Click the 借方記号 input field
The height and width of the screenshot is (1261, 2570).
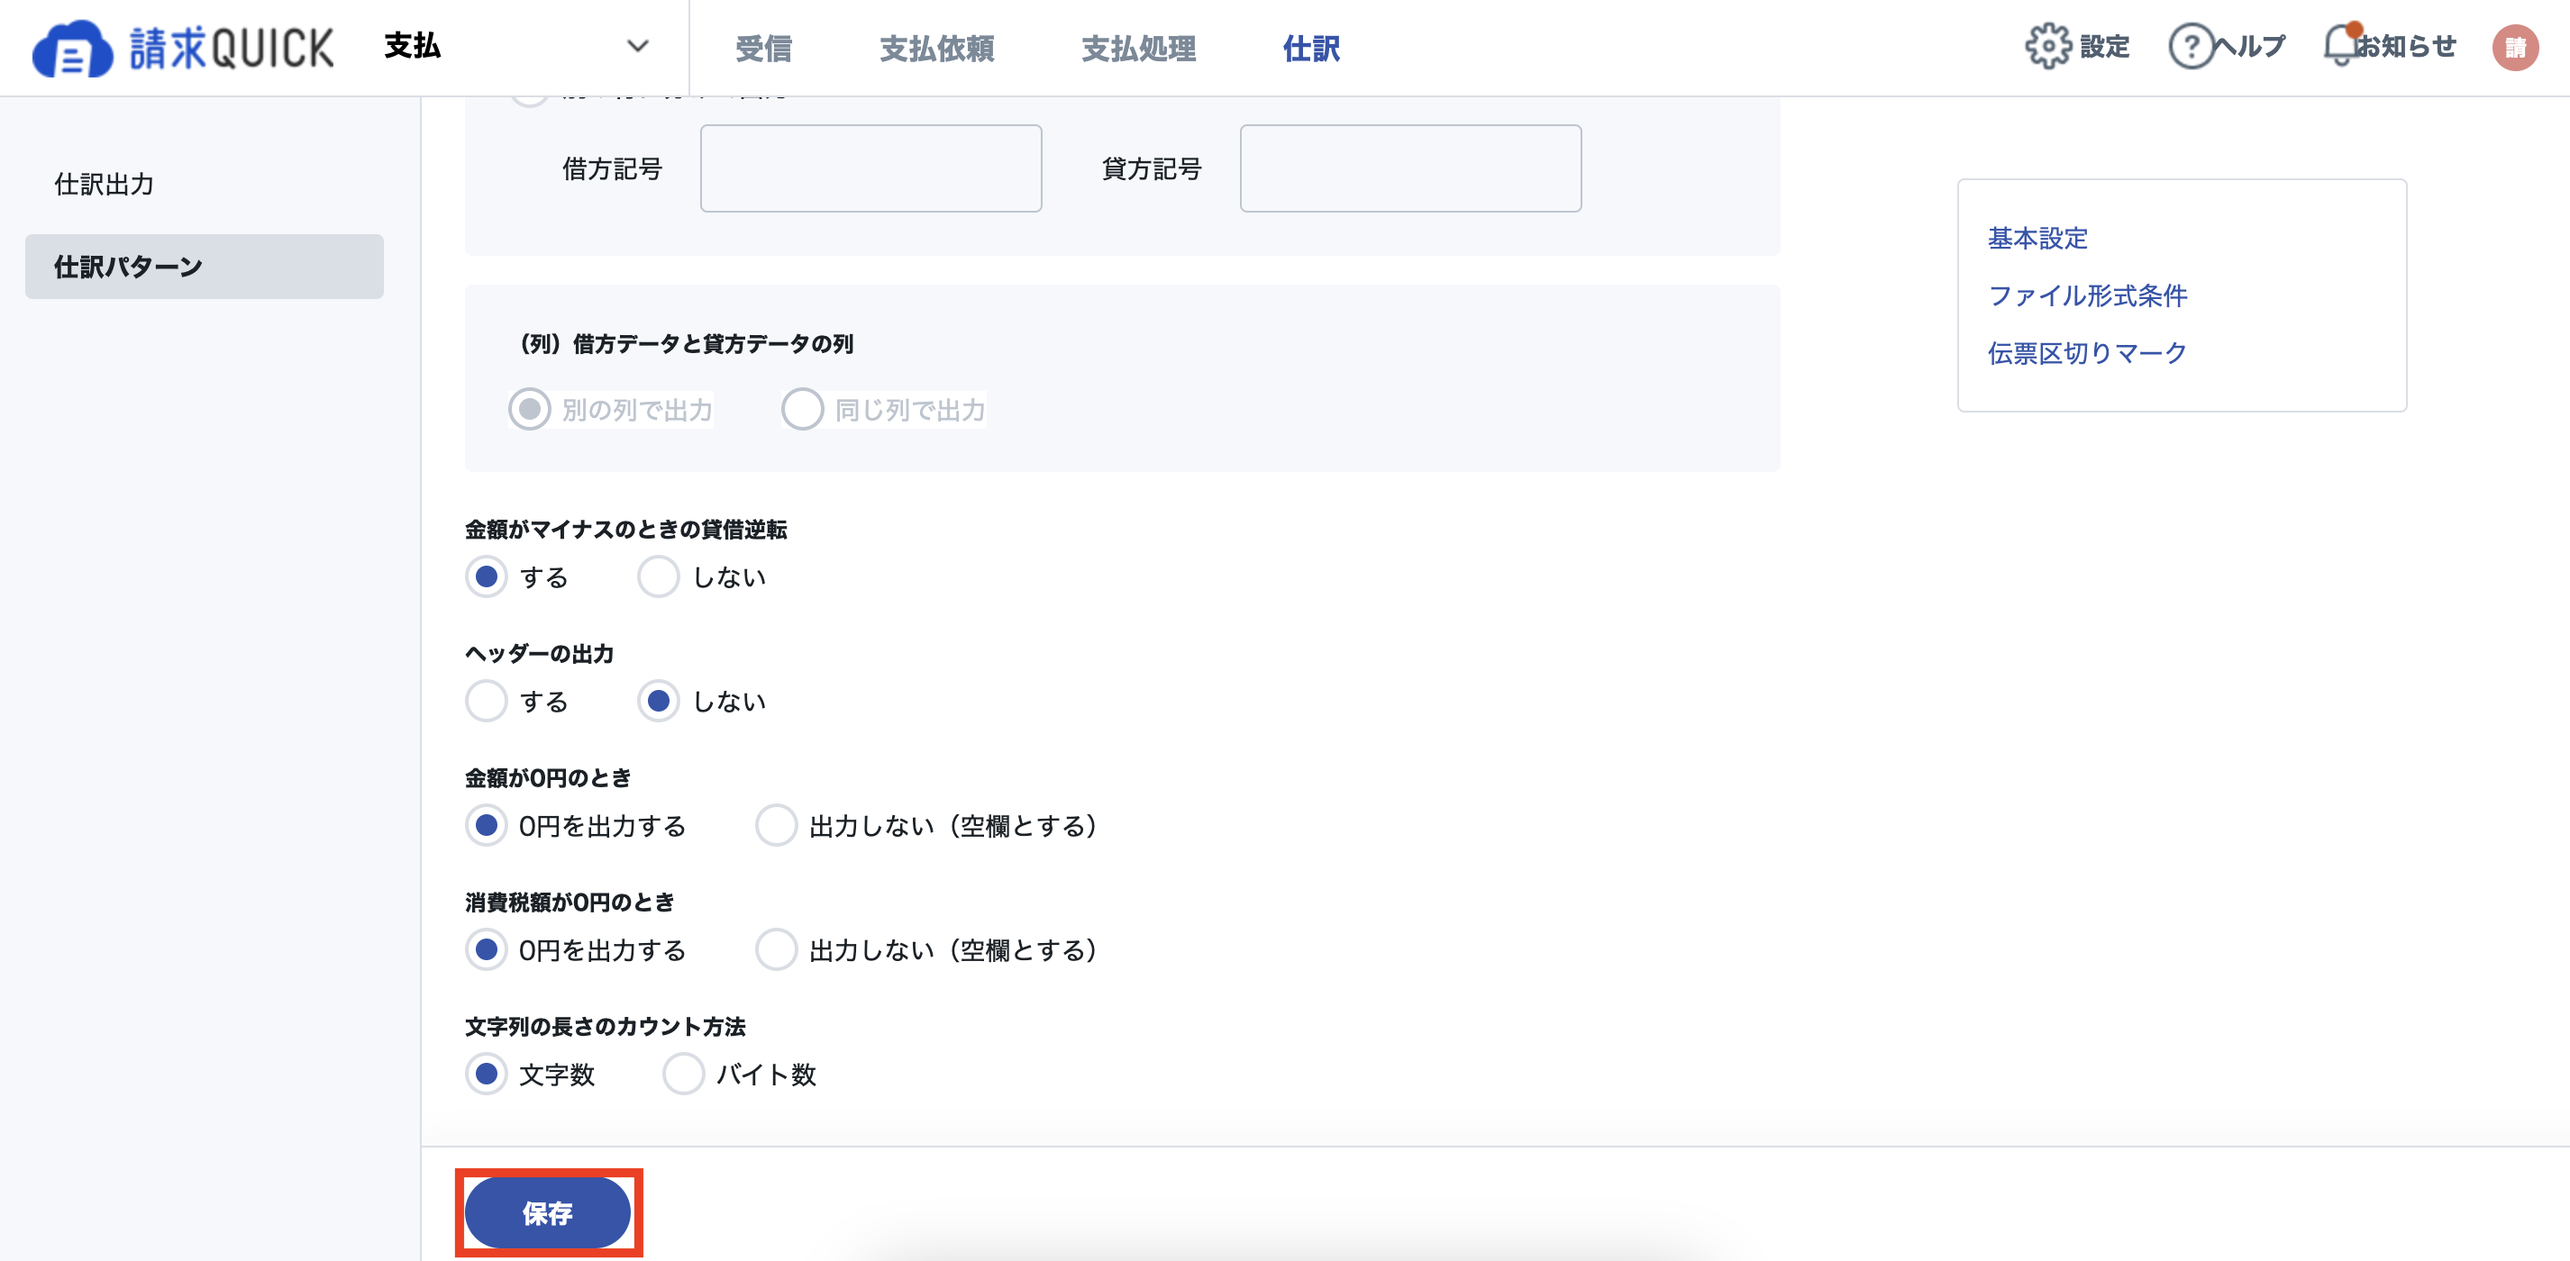[x=871, y=168]
